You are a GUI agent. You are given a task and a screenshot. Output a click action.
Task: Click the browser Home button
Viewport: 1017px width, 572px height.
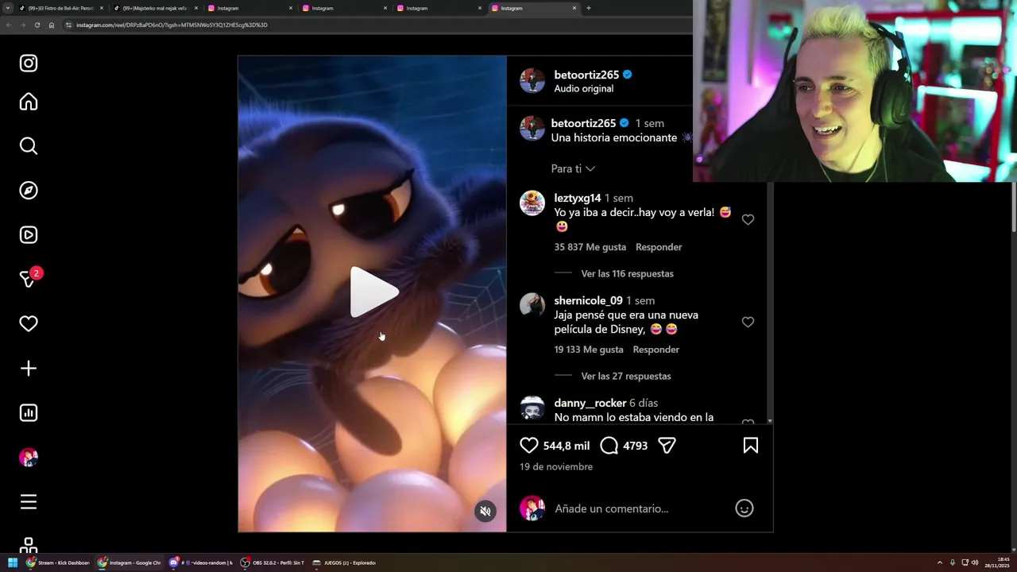[x=52, y=25]
